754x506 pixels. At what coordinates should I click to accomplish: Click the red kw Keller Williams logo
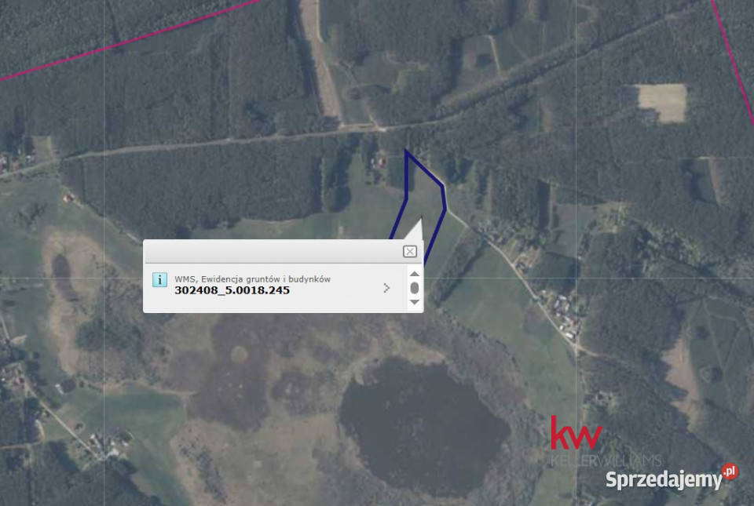click(576, 434)
